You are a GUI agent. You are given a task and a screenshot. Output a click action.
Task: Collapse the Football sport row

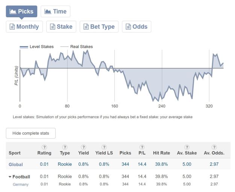[19, 177]
